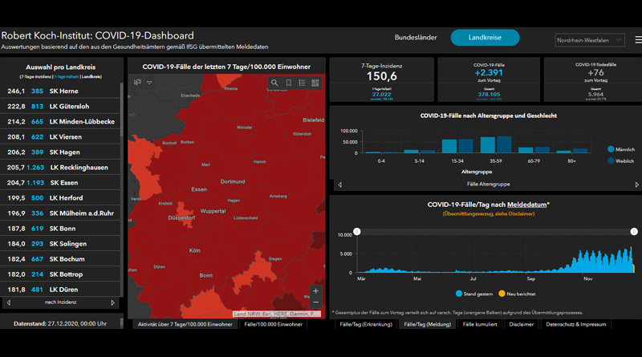This screenshot has width=642, height=357.
Task: Grab the left time range slider handle
Action: click(357, 232)
